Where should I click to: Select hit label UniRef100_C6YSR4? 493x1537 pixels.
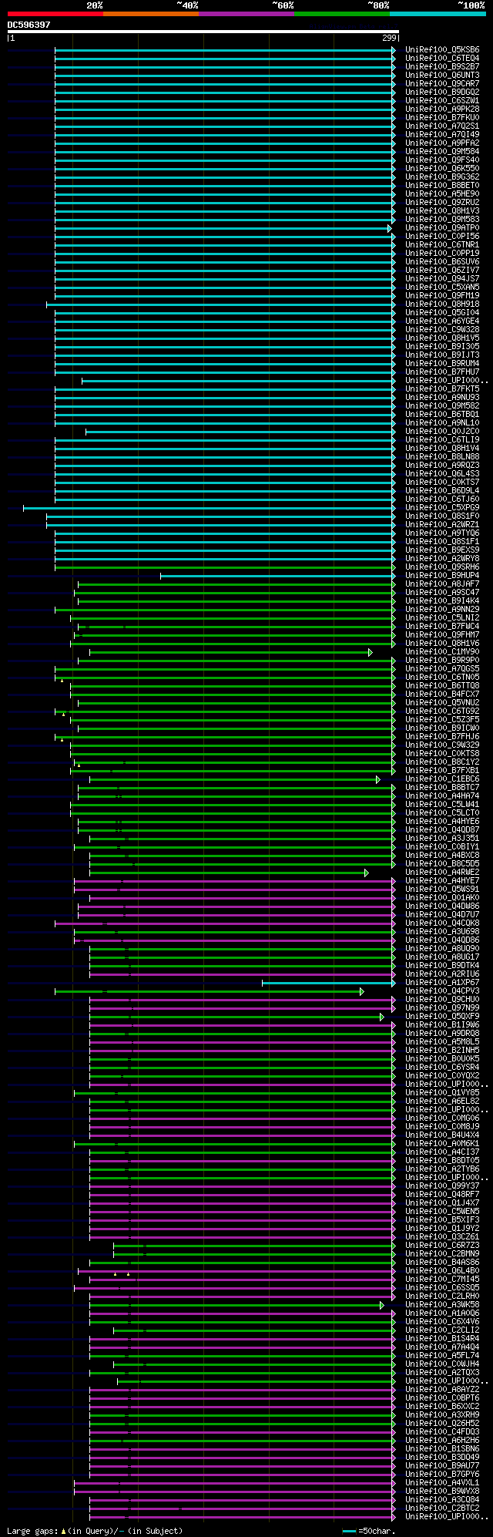pos(442,1068)
